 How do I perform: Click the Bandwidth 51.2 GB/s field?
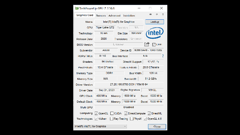[151, 79]
